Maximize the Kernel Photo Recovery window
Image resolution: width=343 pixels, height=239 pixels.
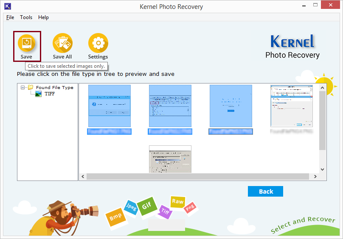[x=315, y=5]
